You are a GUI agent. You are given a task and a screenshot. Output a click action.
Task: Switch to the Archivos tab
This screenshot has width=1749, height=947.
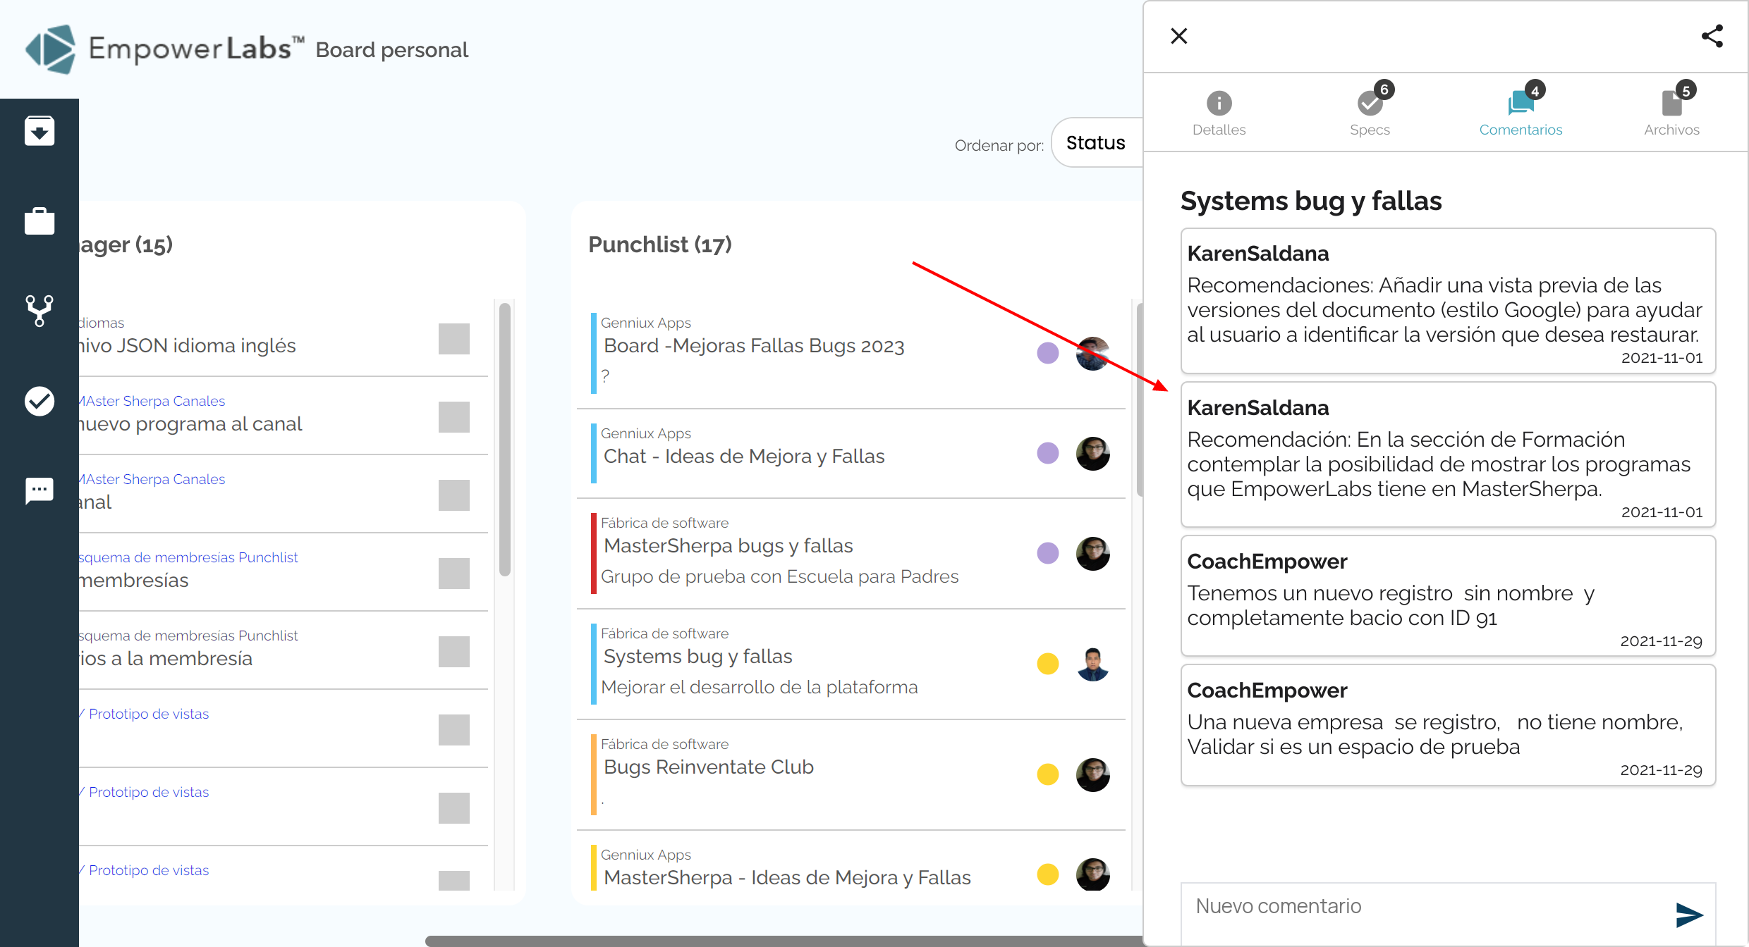pyautogui.click(x=1671, y=113)
